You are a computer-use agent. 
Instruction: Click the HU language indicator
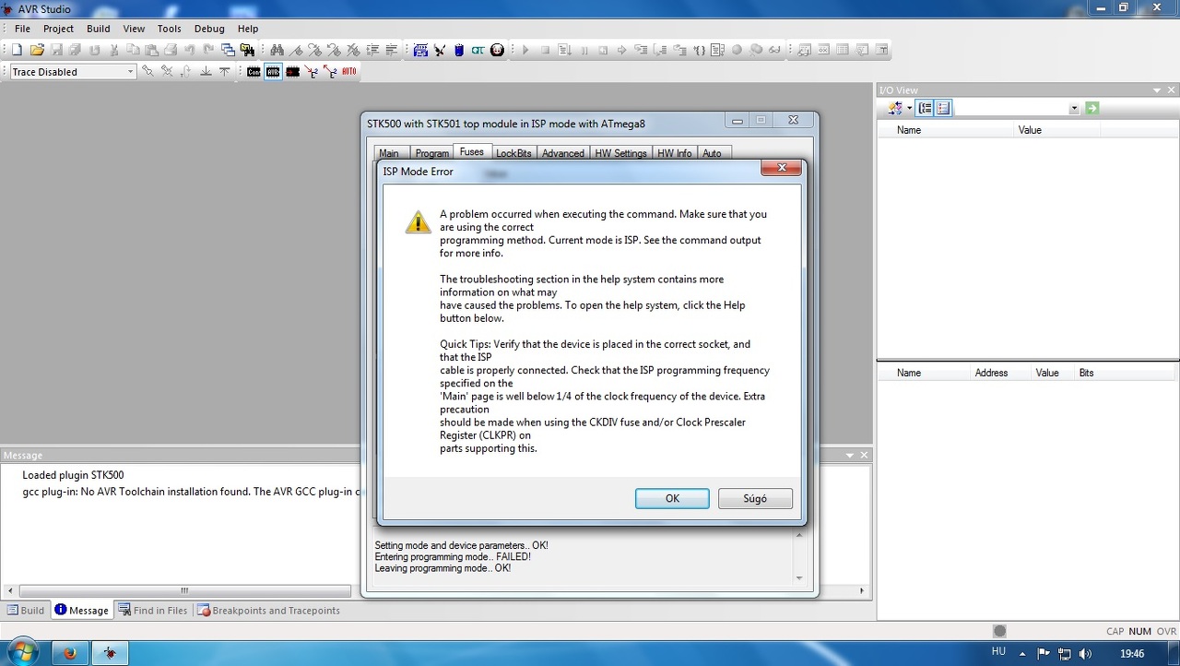[x=998, y=651]
